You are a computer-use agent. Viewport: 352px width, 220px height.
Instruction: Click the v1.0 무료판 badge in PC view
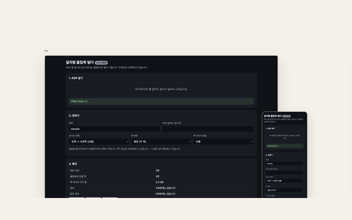(x=101, y=63)
